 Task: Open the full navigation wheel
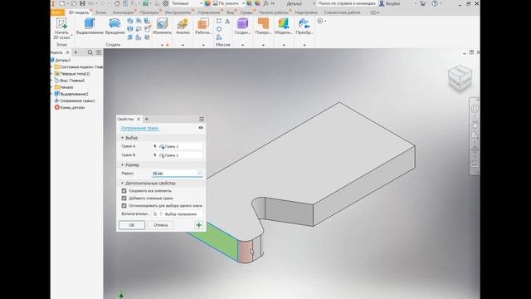point(475,109)
